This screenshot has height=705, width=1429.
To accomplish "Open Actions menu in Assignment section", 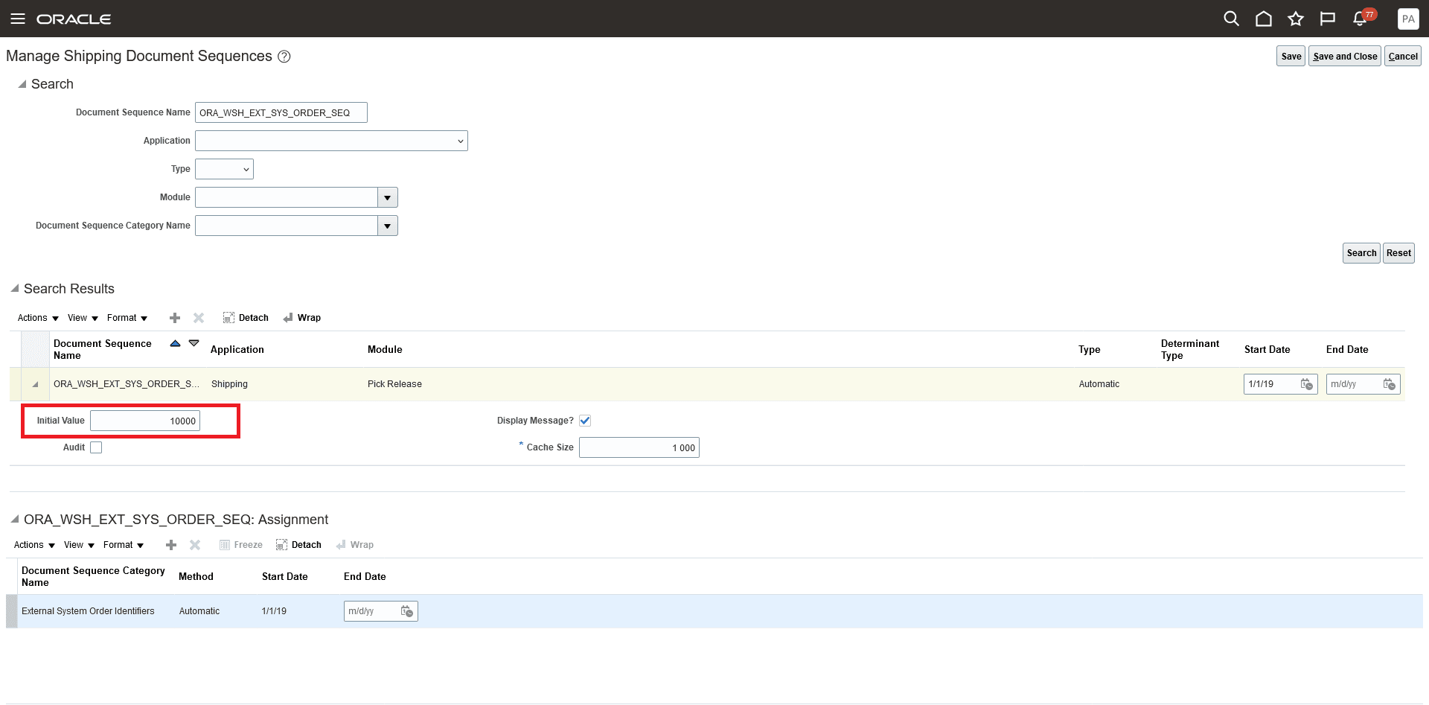I will click(34, 545).
